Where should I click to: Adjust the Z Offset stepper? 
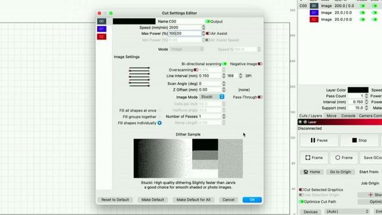[x=224, y=90]
